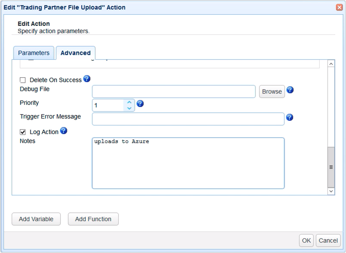Close the Edit Action dialog window
The image size is (346, 253).
[340, 7]
